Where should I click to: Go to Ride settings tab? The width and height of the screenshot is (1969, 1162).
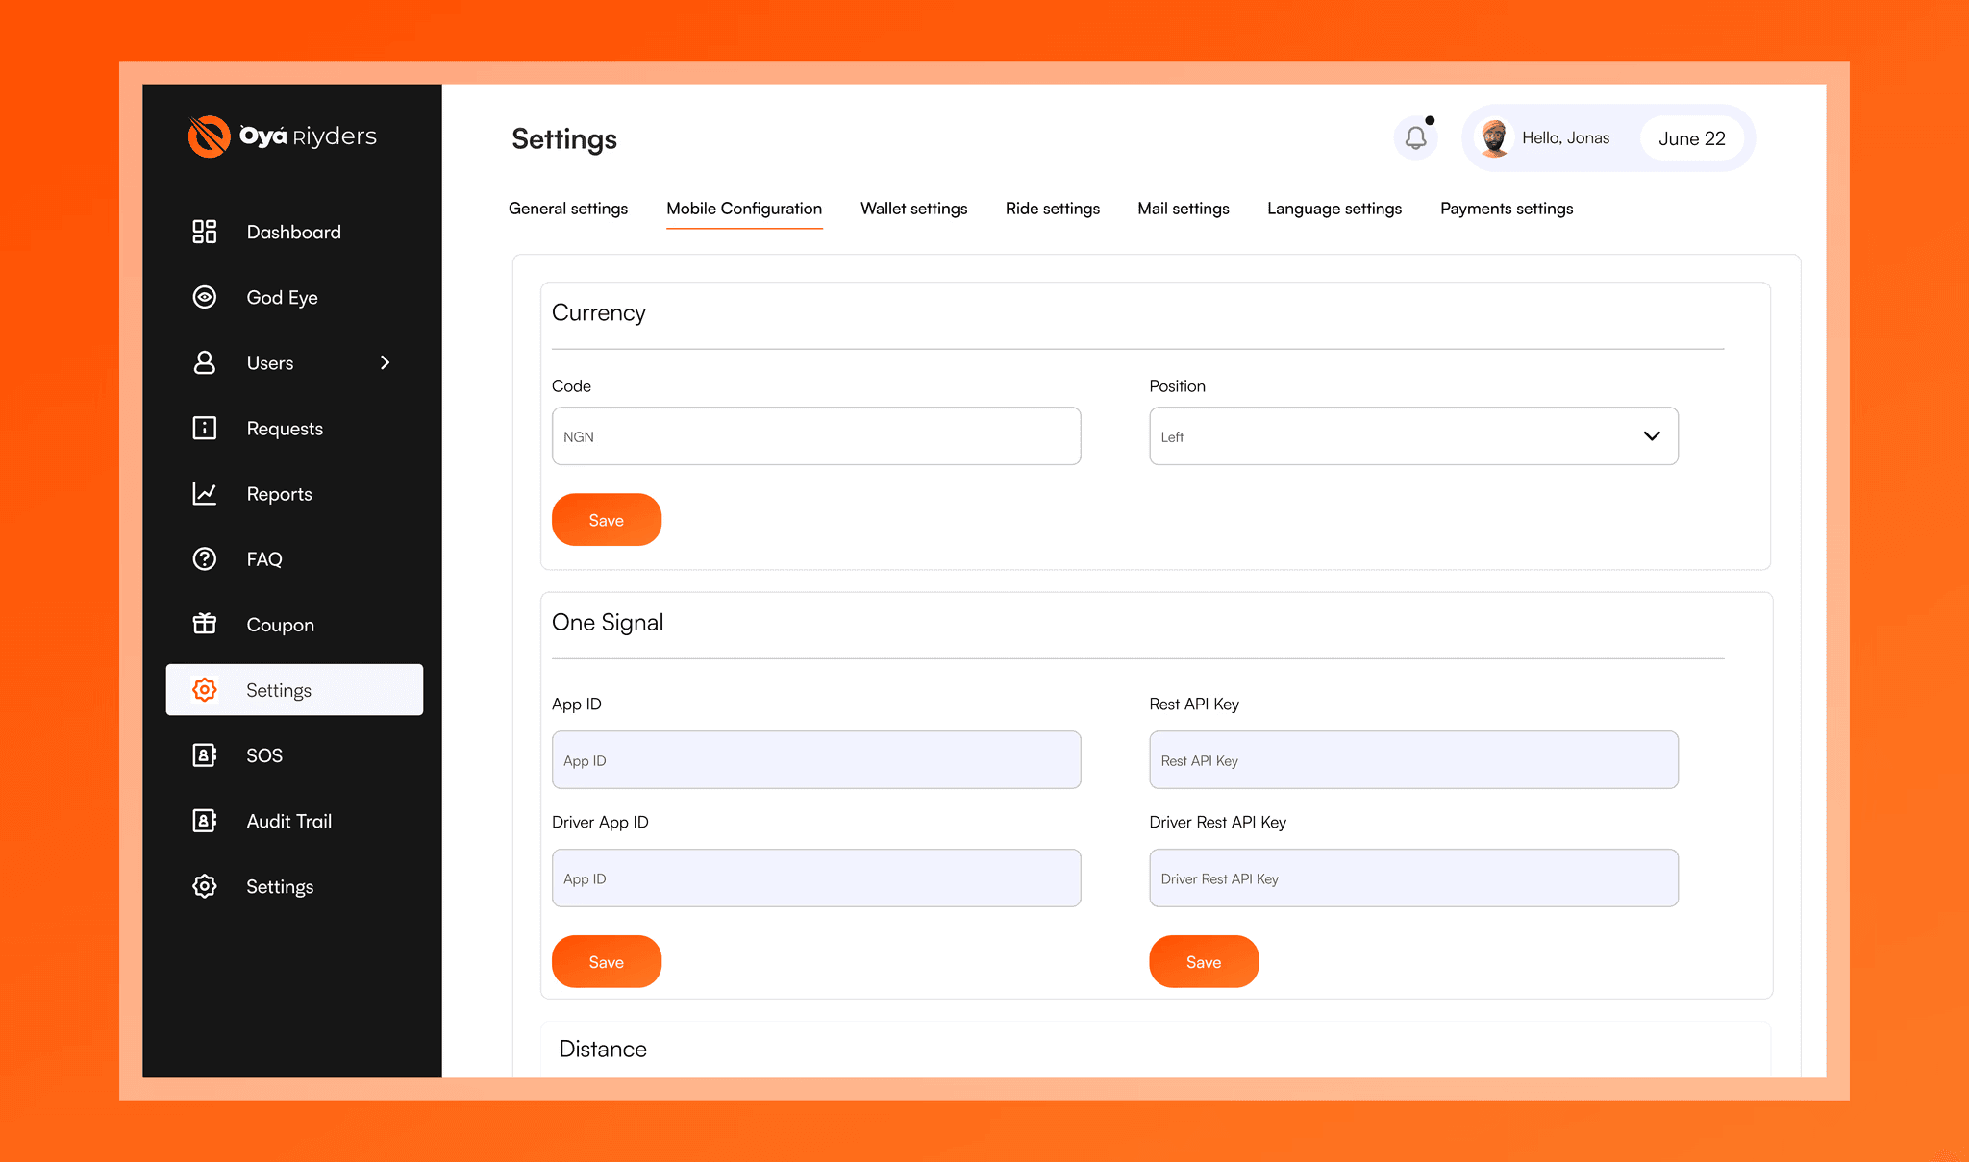(x=1052, y=209)
